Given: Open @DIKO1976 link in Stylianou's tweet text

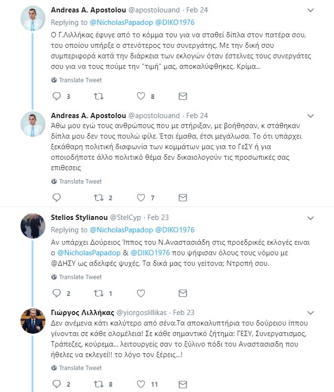Looking at the screenshot, I should 150,253.
